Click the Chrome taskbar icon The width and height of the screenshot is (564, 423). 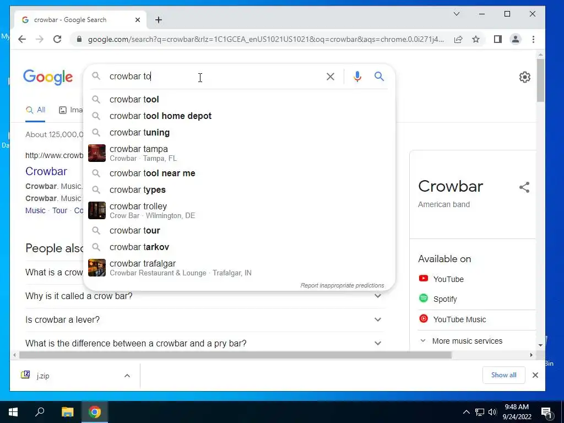[x=95, y=412]
